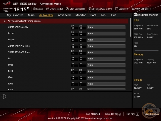Click the TrrdL Auto field

click(106, 71)
